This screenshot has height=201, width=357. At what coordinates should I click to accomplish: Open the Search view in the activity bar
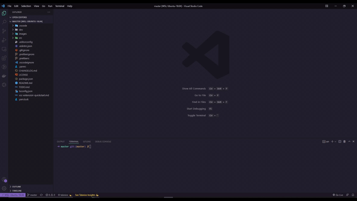click(4, 22)
